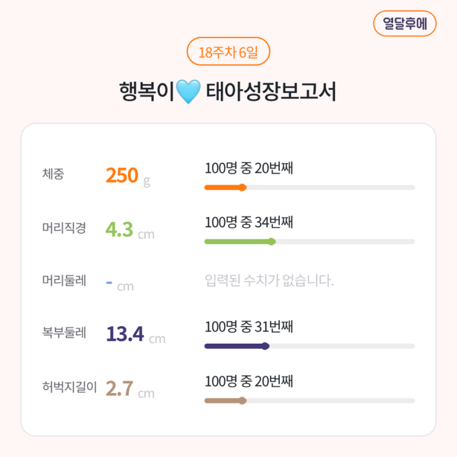This screenshot has width=457, height=457.
Task: Click the 250 g weight value
Action: pos(128,176)
